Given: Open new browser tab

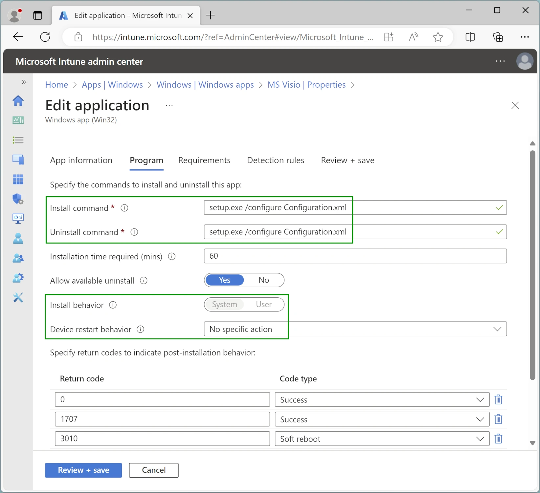Looking at the screenshot, I should pos(210,15).
